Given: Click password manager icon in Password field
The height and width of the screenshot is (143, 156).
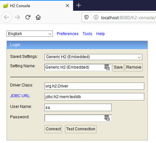Looking at the screenshot, I should tap(107, 118).
